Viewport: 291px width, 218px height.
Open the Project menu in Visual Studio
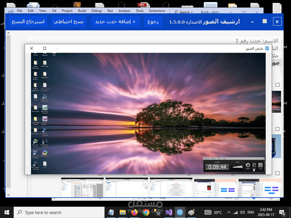coord(67,11)
